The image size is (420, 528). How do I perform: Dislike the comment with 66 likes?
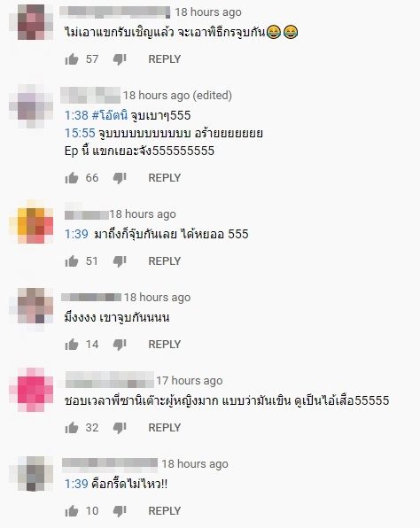pyautogui.click(x=120, y=178)
